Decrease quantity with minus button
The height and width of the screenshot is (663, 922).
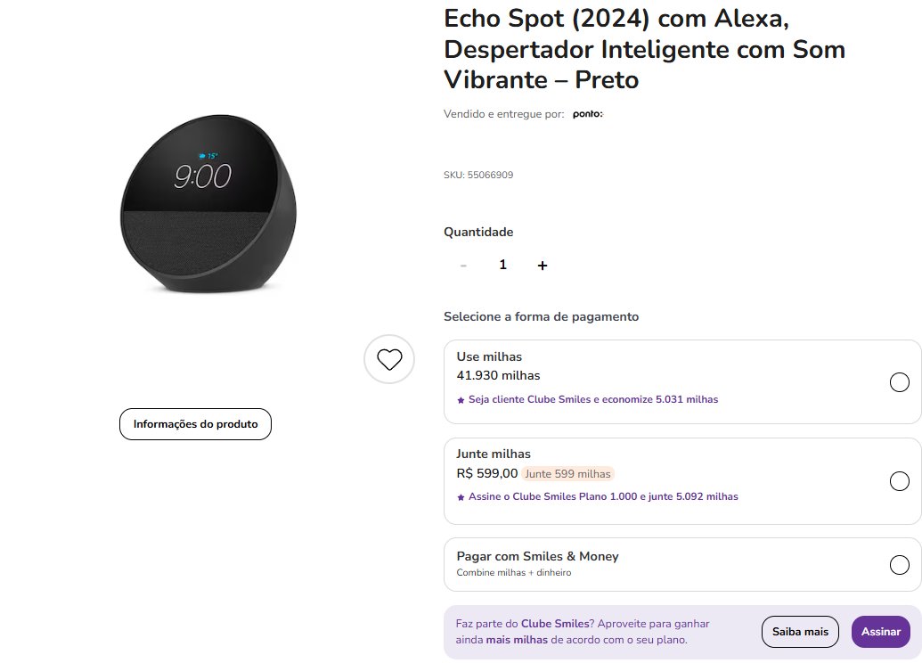pos(463,266)
